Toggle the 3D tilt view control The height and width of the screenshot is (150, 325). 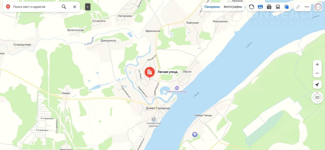click(317, 97)
